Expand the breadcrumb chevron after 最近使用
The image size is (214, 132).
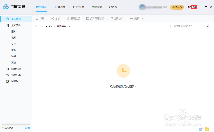coord(69,26)
